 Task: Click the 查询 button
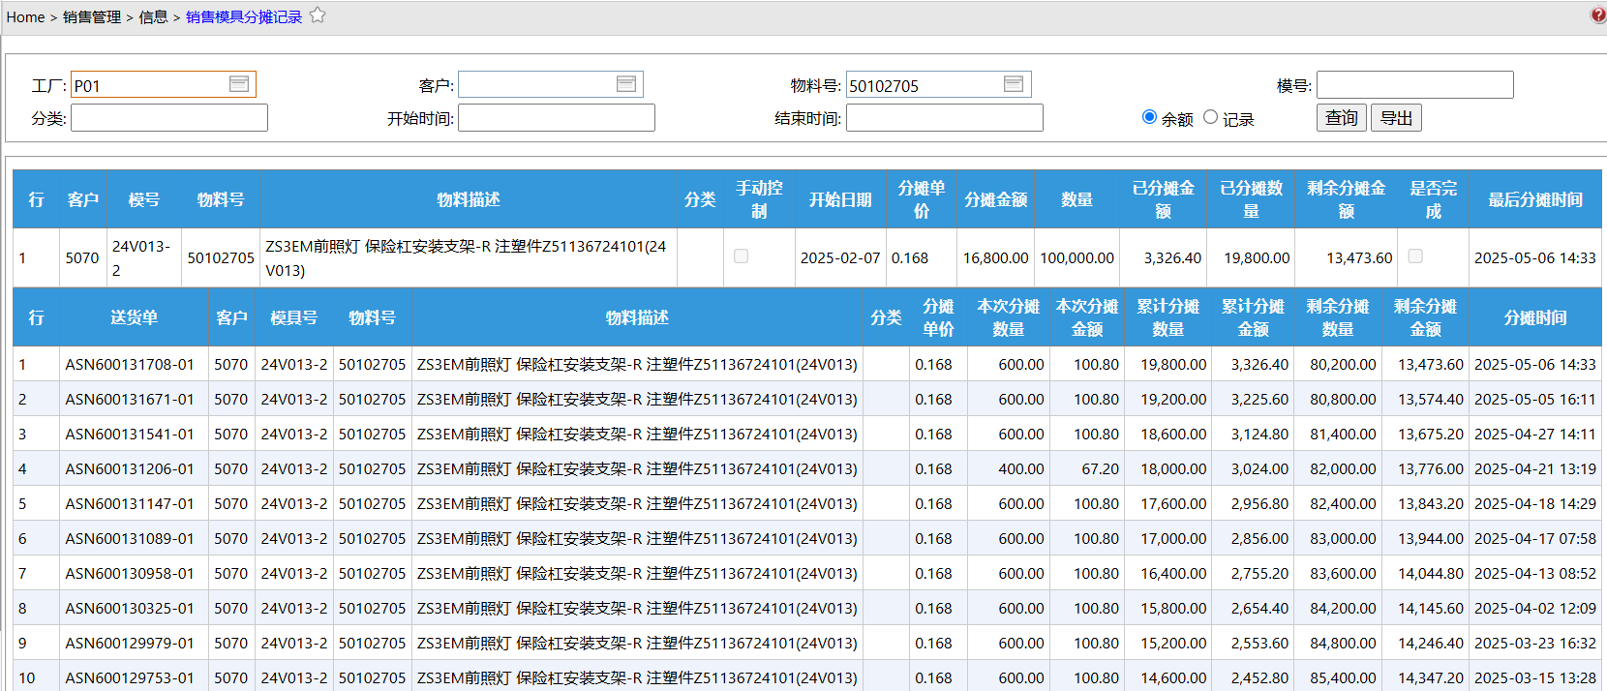coord(1342,118)
